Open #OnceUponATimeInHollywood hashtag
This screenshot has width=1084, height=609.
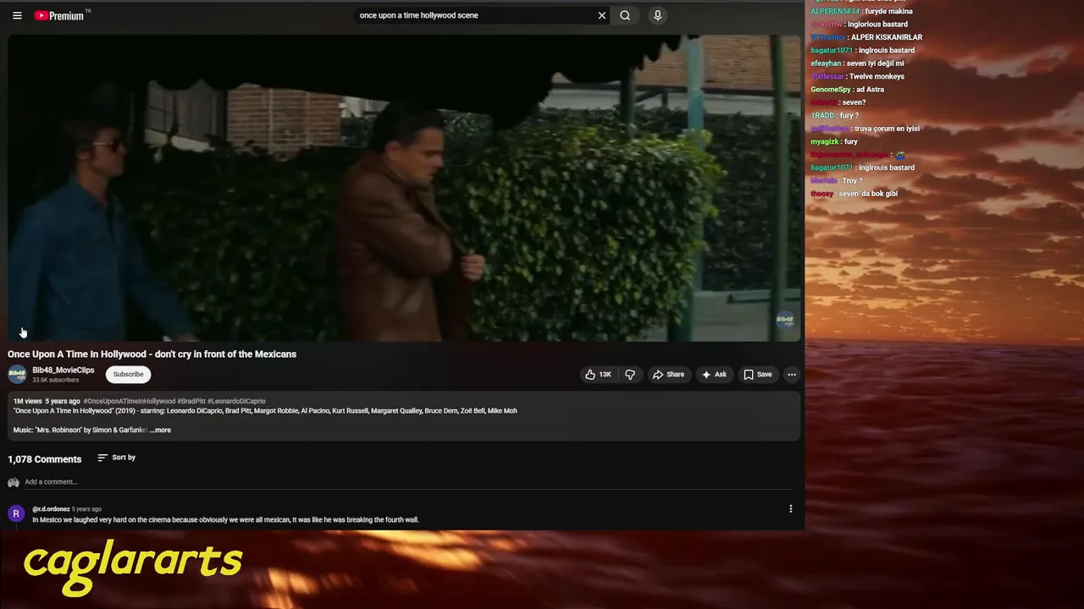pos(130,401)
